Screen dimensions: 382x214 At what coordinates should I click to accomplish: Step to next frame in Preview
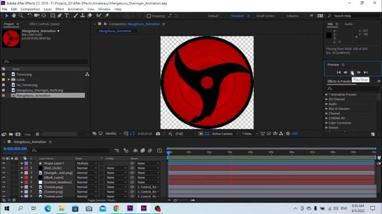[359, 73]
